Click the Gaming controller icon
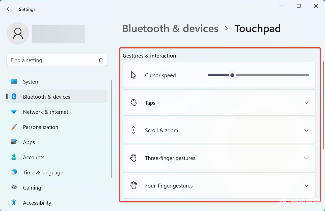325x211 pixels. tap(14, 188)
